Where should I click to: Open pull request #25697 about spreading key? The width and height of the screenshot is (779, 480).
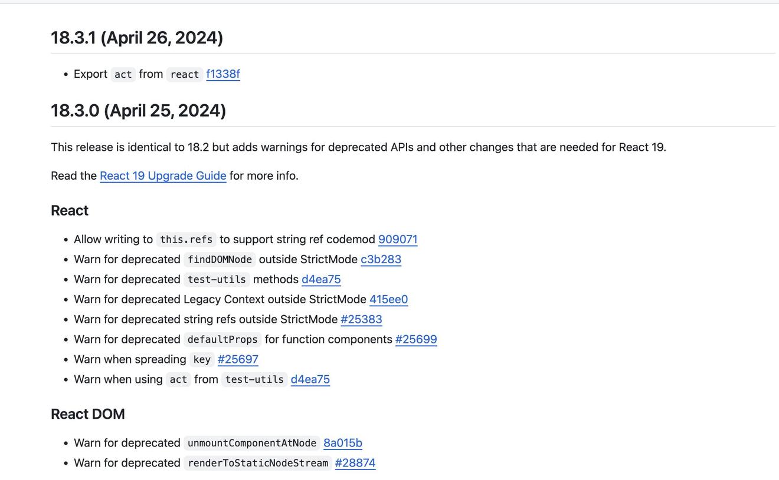coord(238,359)
